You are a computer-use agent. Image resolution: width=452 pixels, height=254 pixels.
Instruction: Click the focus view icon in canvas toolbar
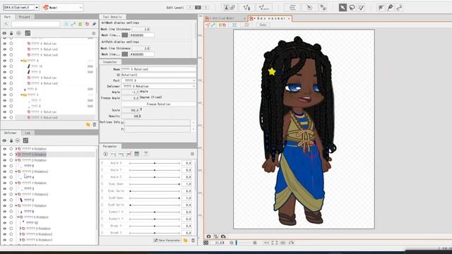point(234,25)
